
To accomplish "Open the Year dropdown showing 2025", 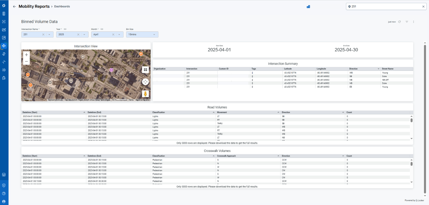I will [84, 34].
